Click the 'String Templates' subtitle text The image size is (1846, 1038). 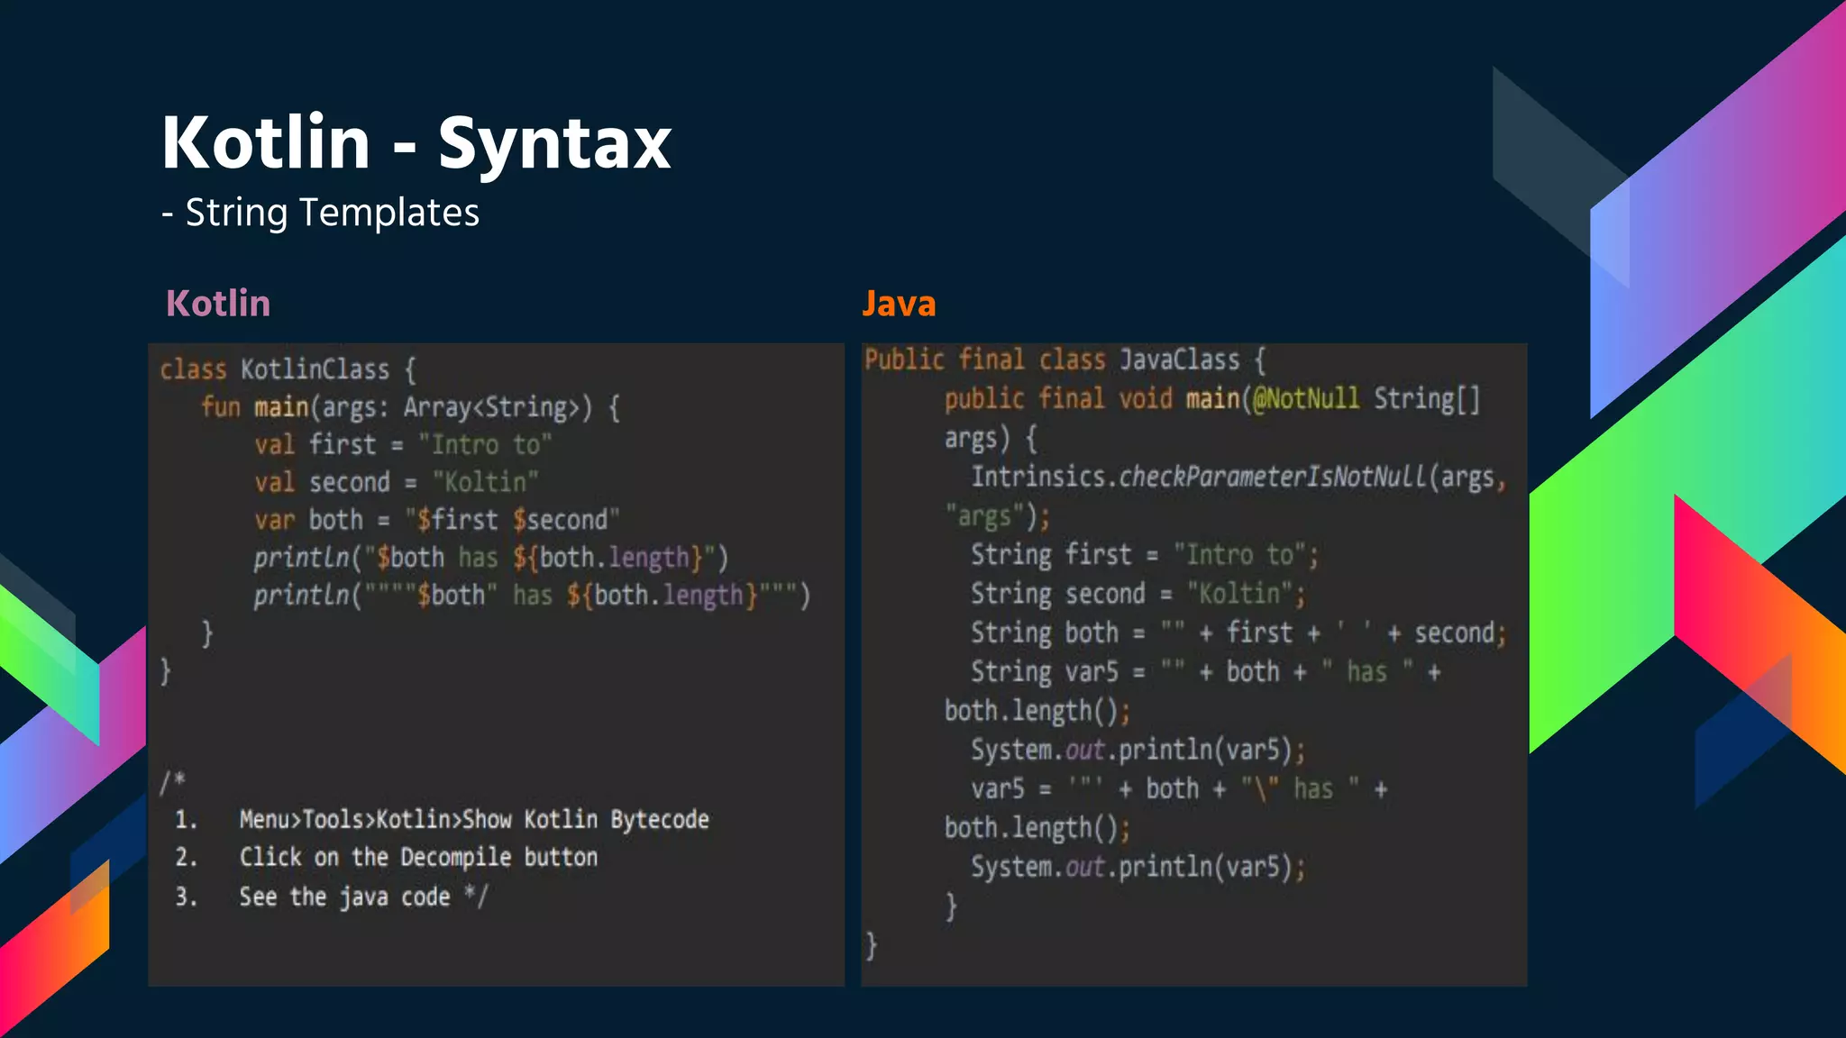[x=332, y=214]
